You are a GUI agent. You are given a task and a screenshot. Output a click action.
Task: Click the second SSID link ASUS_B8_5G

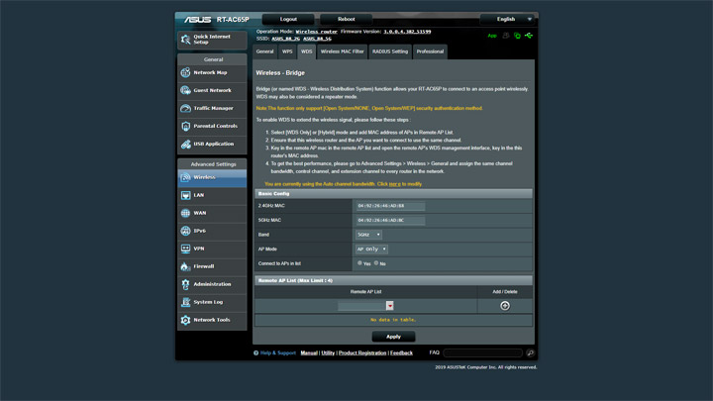(x=317, y=39)
